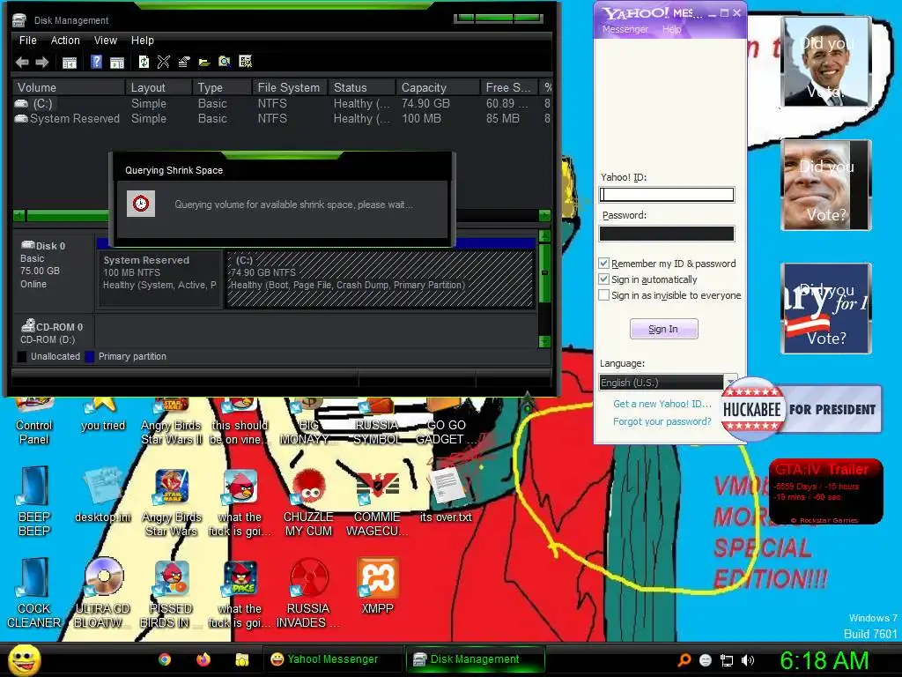
Task: Open the COCK CLEANER desktop icon
Action: [x=34, y=593]
